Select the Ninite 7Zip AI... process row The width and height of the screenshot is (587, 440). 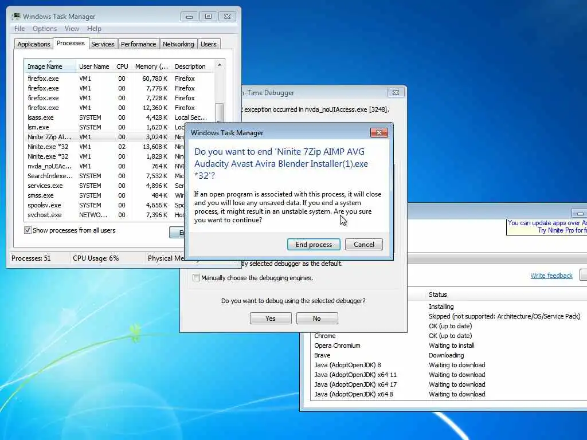105,137
